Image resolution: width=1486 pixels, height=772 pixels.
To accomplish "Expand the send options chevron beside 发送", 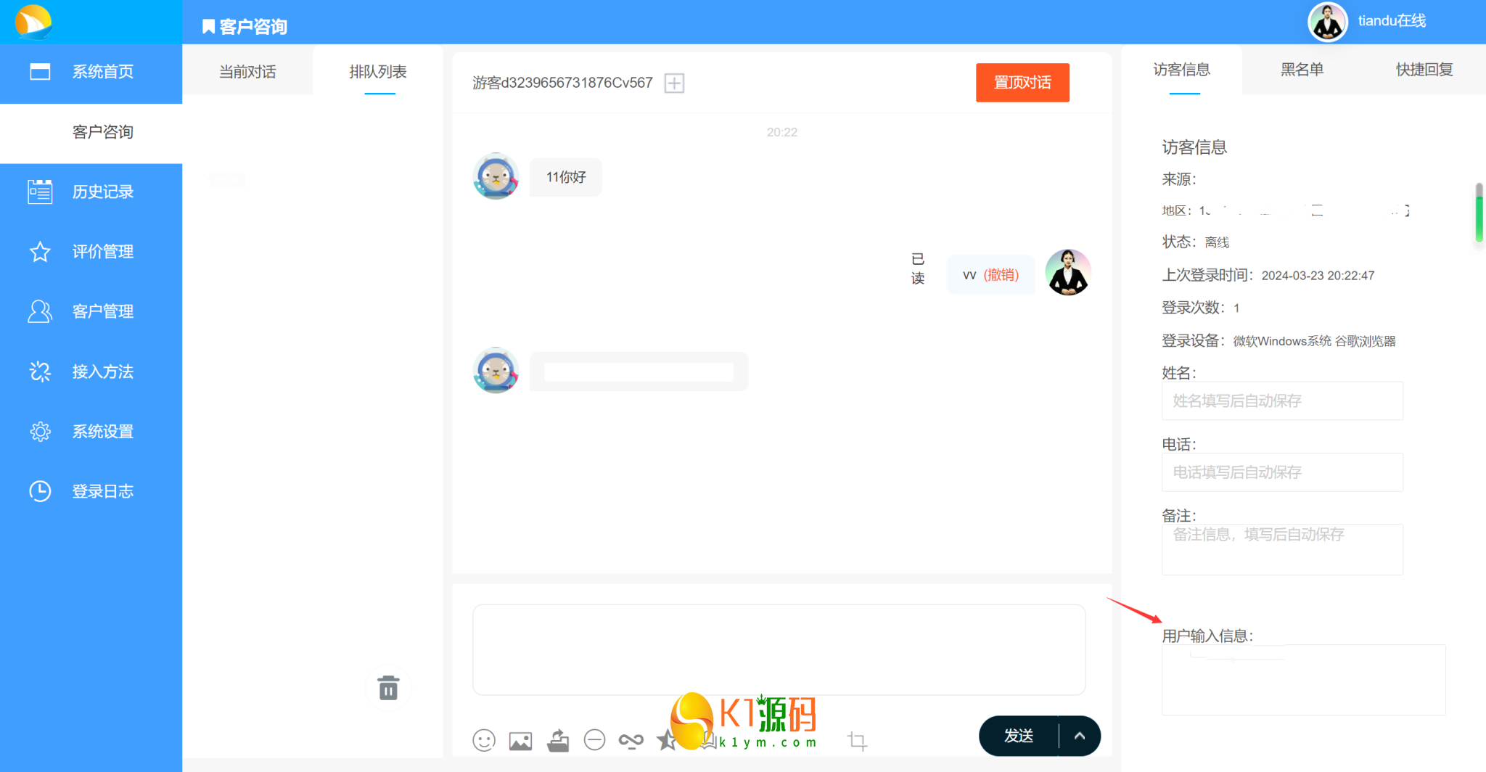I will click(x=1079, y=735).
